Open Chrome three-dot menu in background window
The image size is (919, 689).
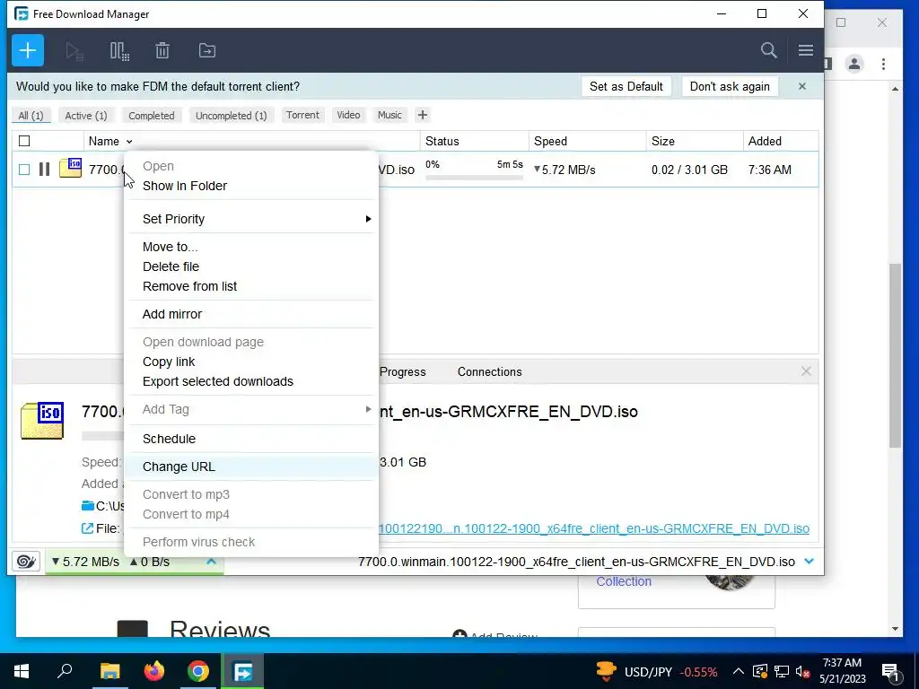(x=883, y=64)
